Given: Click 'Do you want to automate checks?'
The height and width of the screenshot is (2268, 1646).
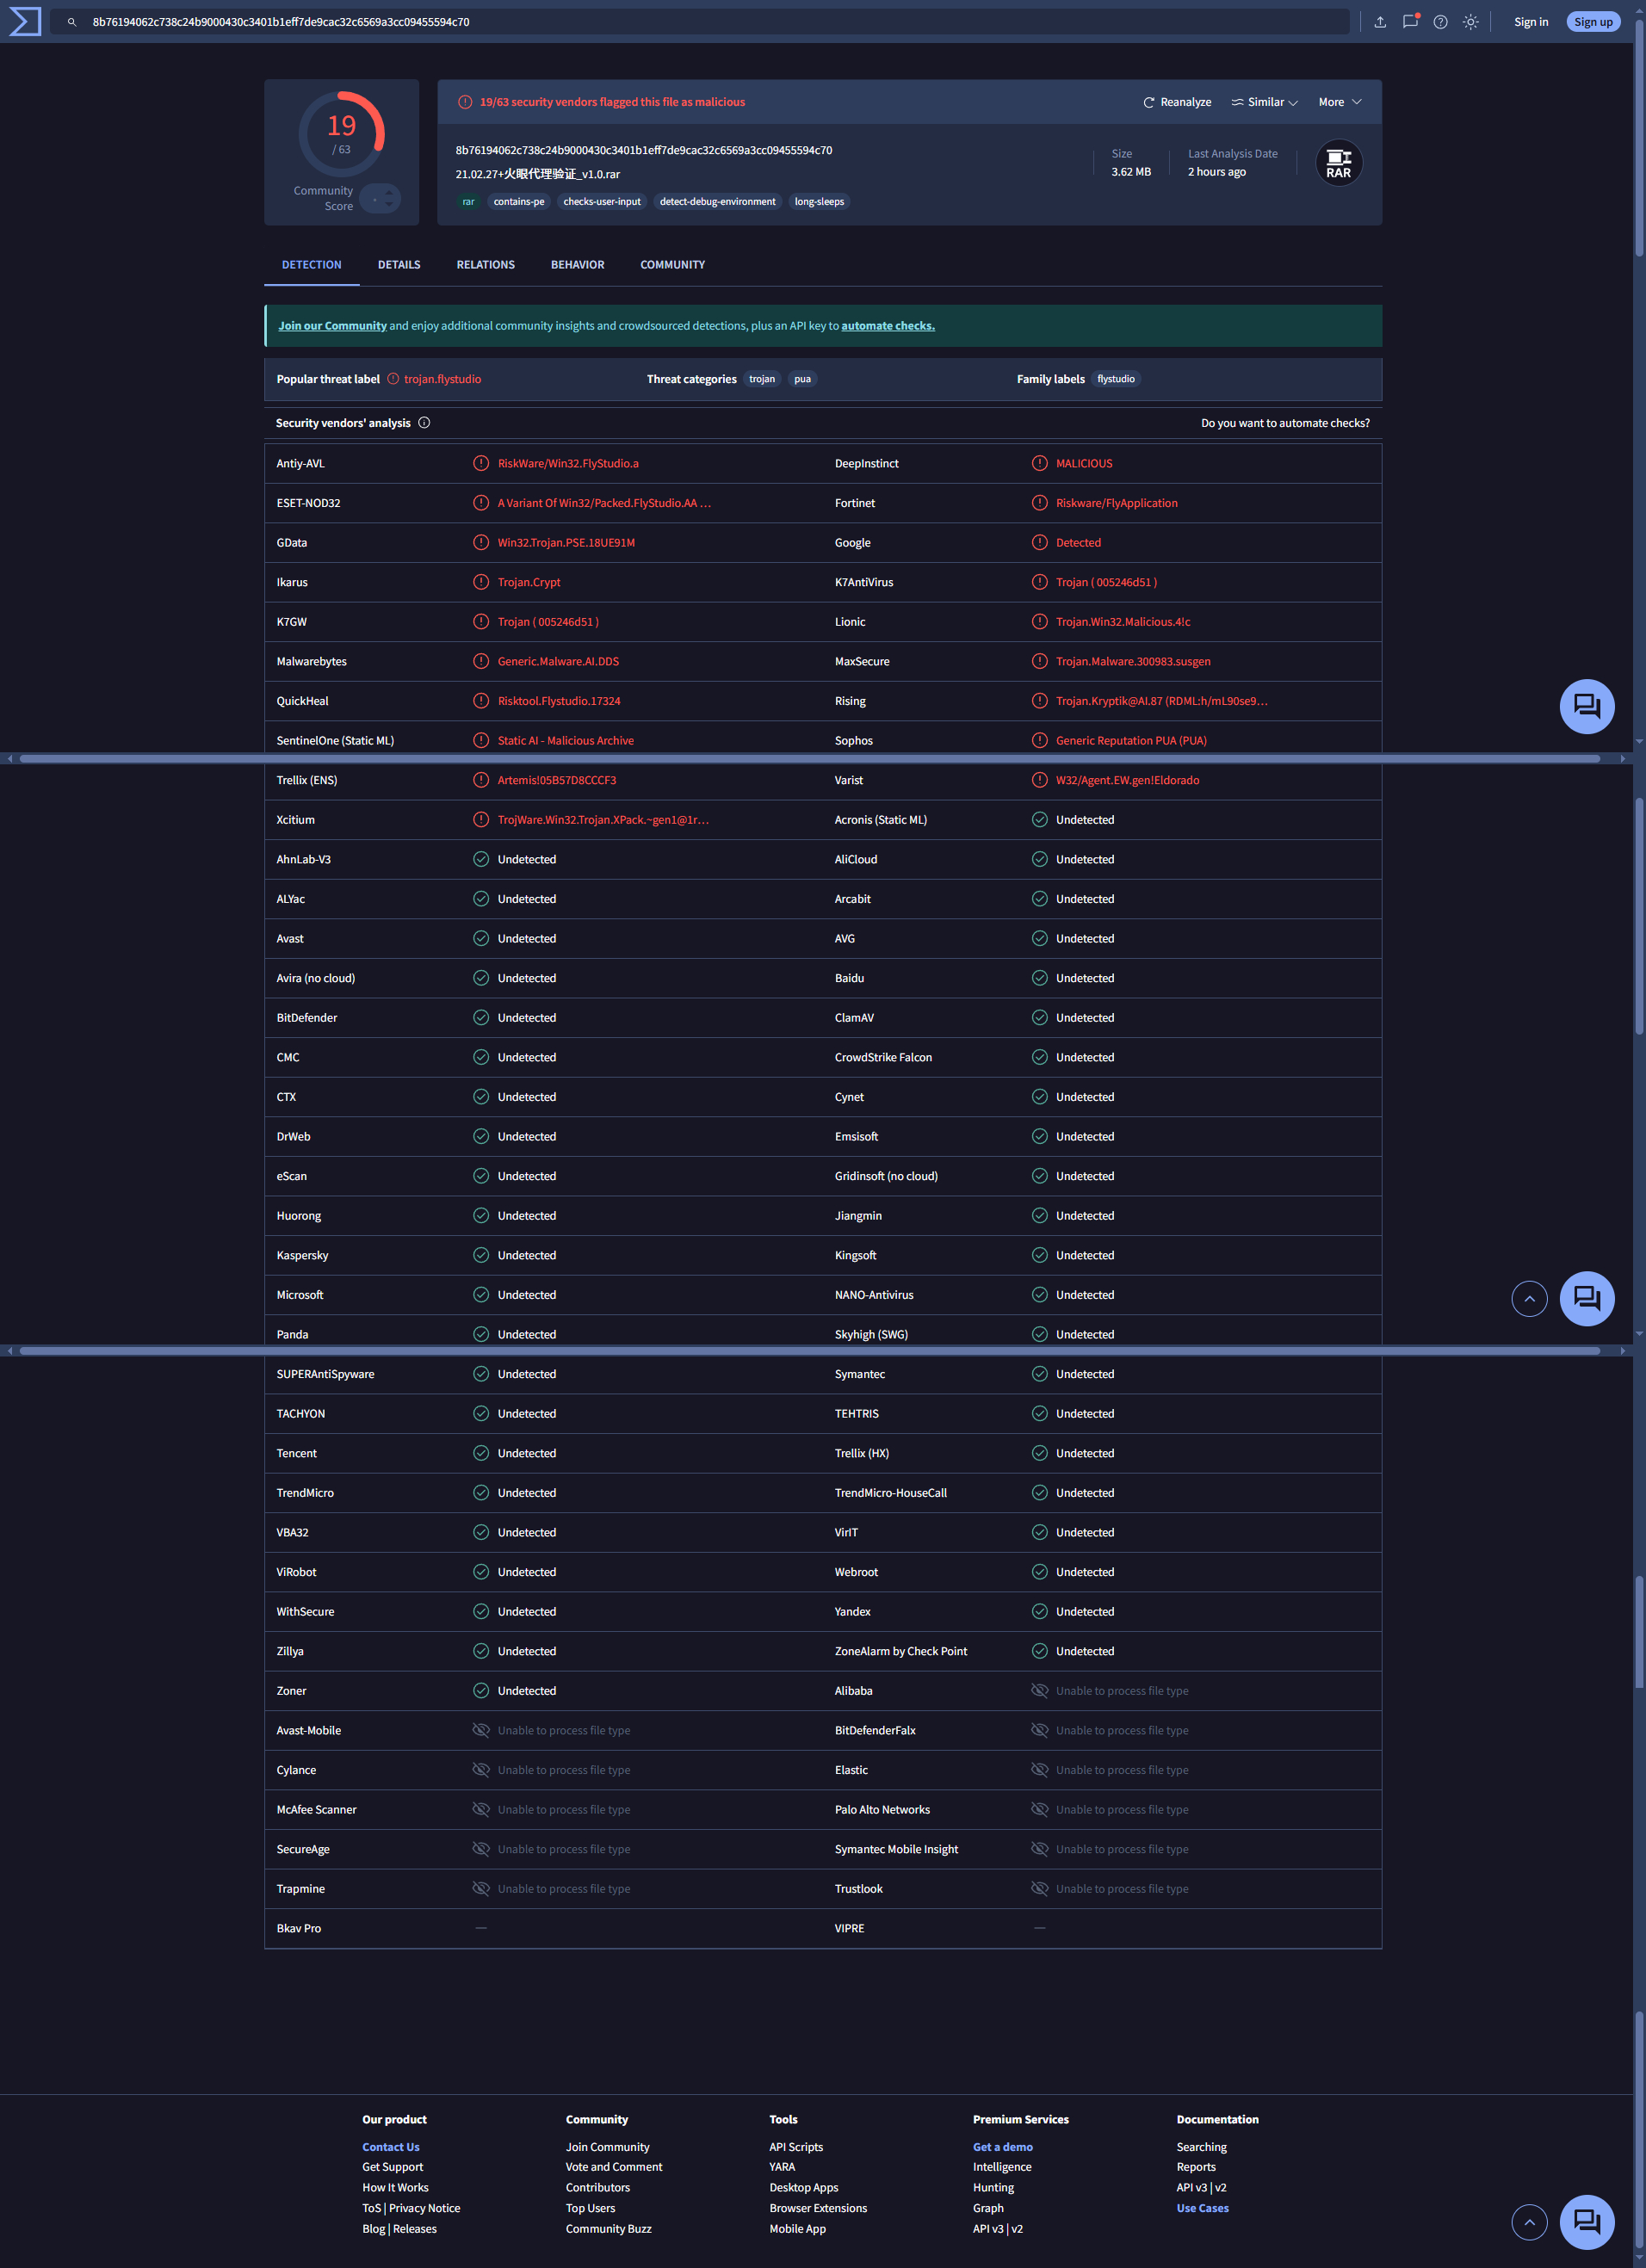Looking at the screenshot, I should click(x=1285, y=423).
